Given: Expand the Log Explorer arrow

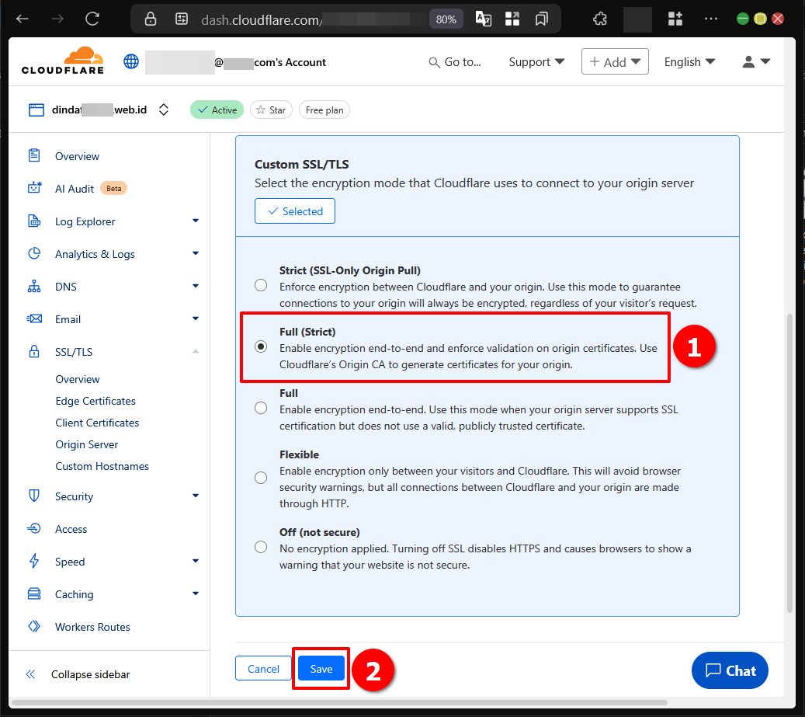Looking at the screenshot, I should (x=196, y=221).
